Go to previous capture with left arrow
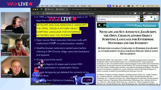Viewport: 161px width, 90px height. (x=139, y=18)
